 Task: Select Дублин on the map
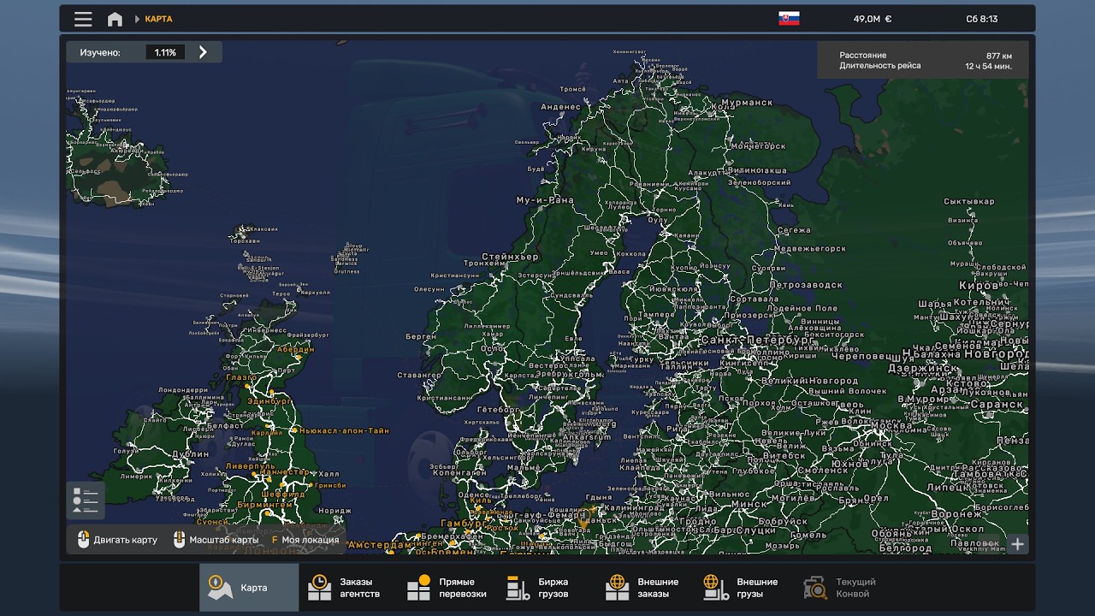point(190,454)
